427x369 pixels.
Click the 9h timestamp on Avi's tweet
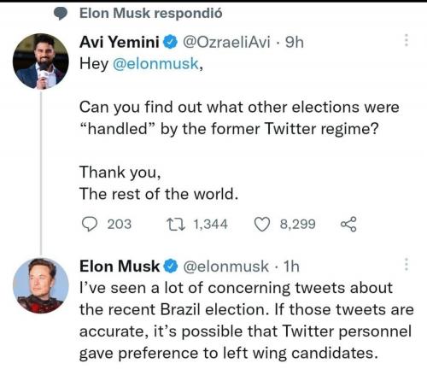[295, 43]
